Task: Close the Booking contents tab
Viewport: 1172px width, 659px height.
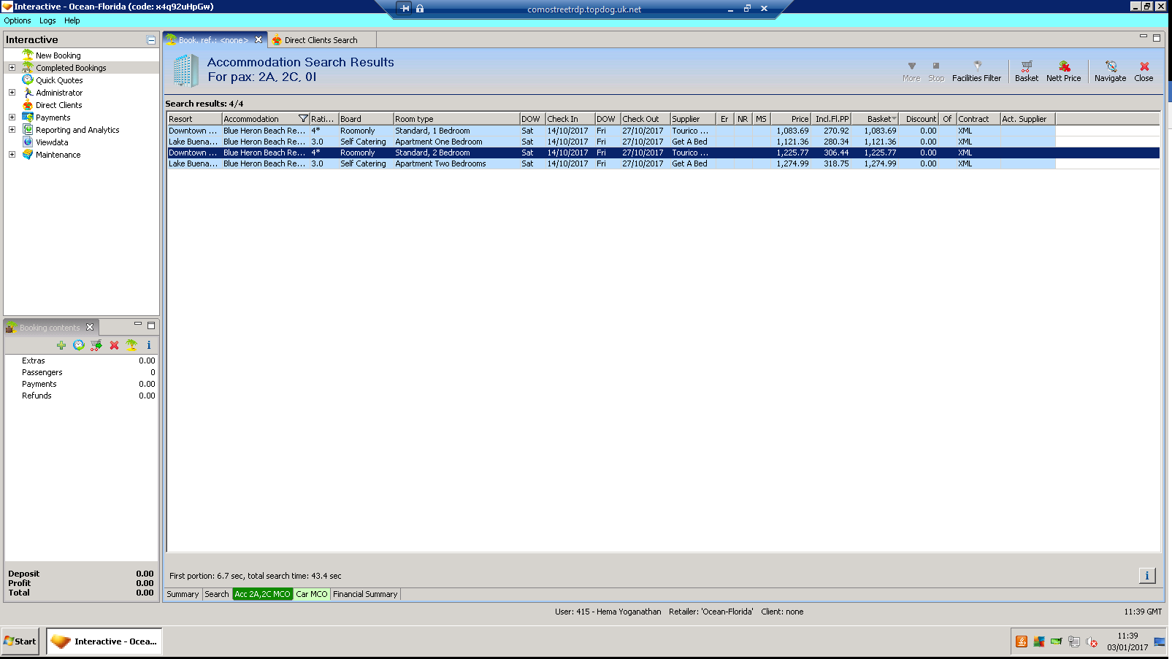Action: point(90,327)
